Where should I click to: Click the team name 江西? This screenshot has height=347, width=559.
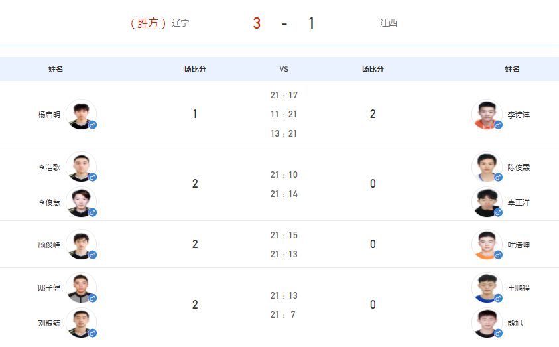coord(388,23)
